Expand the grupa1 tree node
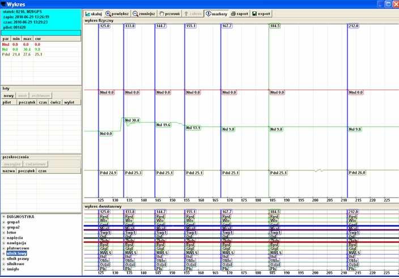Viewport: 399px width, 278px height. coord(4,222)
